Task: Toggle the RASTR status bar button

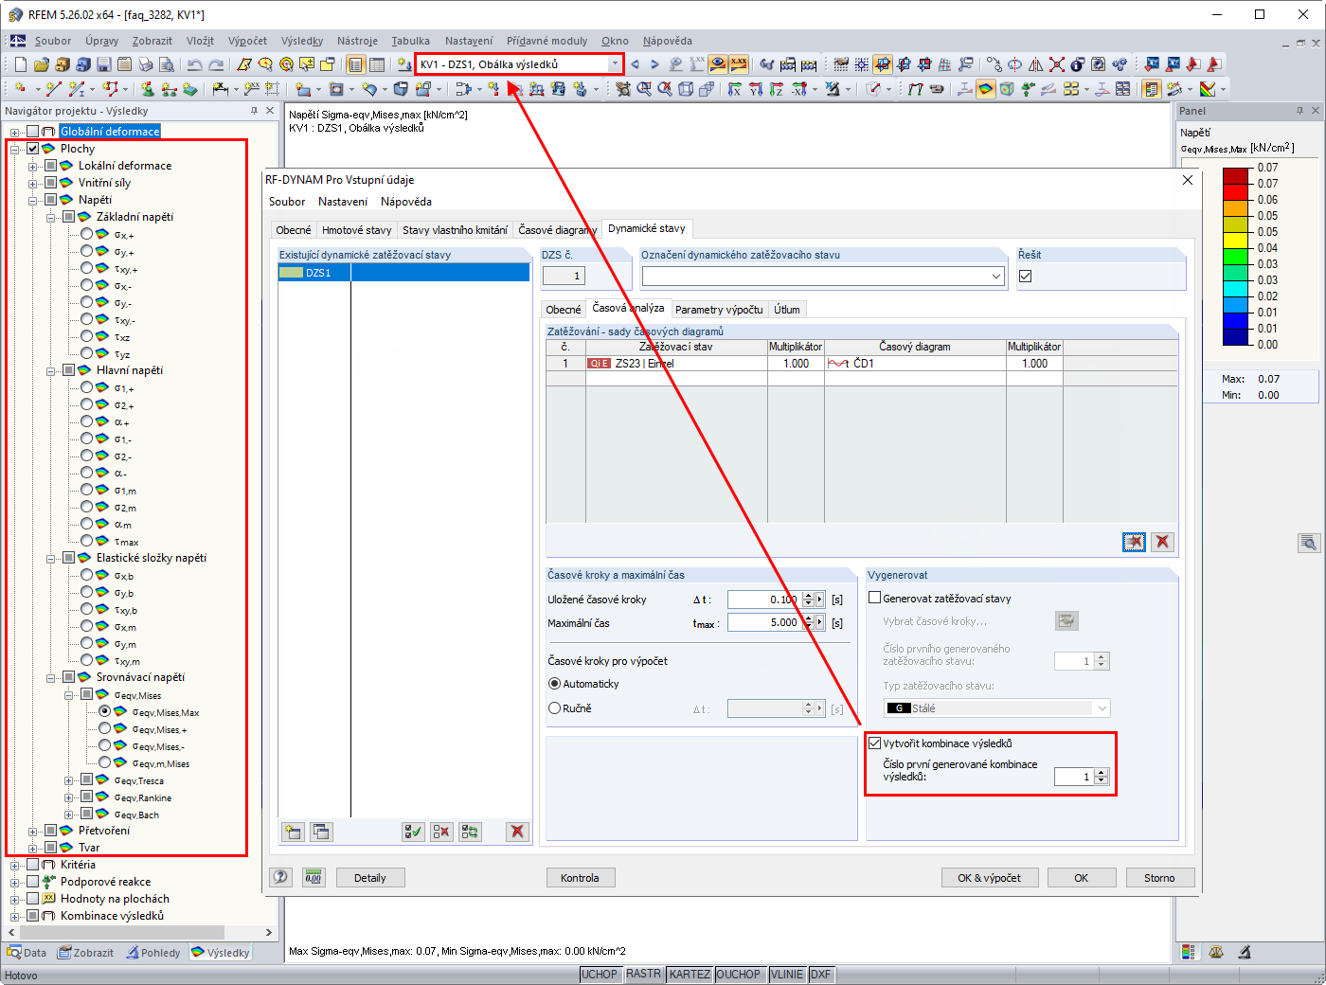Action: pyautogui.click(x=643, y=974)
